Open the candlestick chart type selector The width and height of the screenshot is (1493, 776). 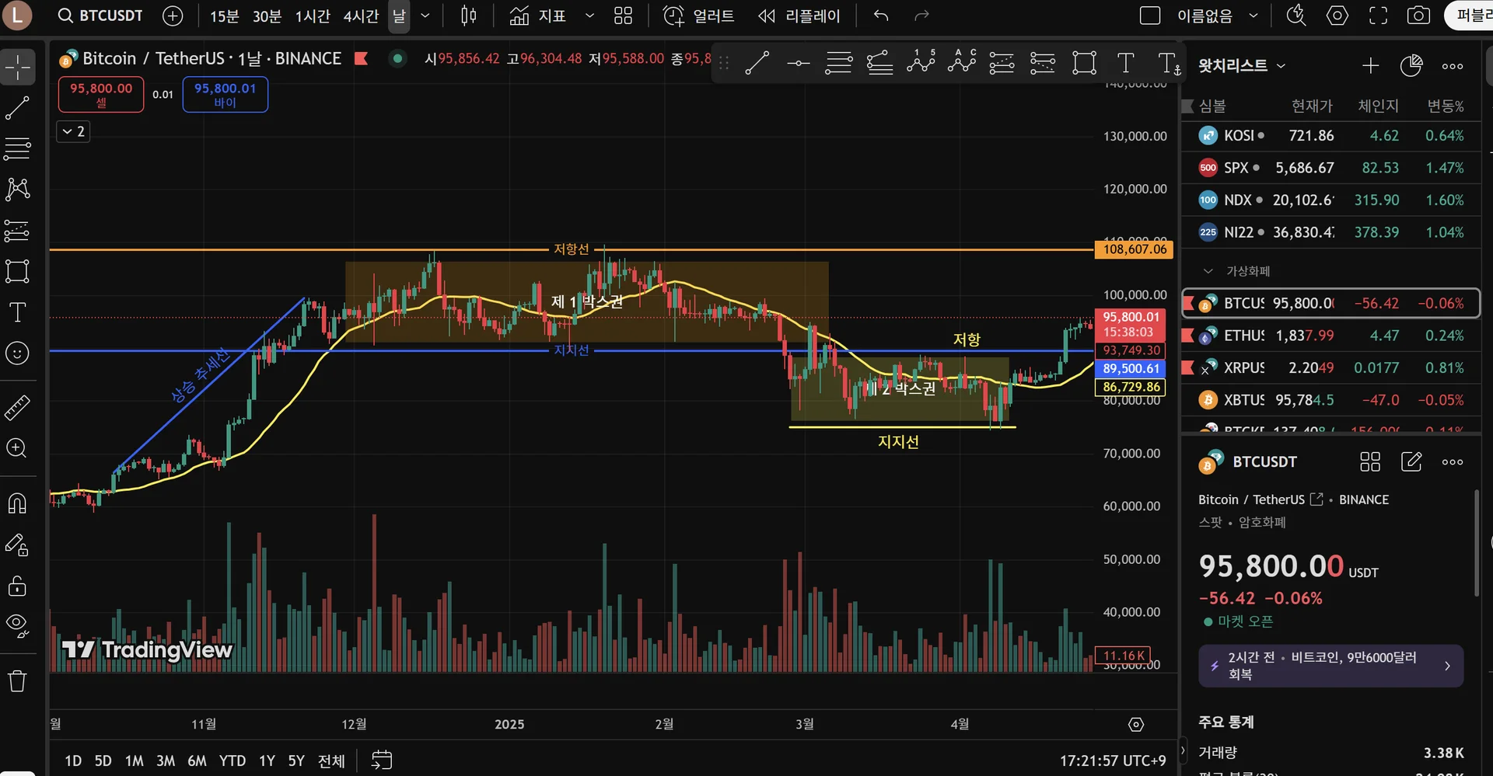click(x=468, y=16)
